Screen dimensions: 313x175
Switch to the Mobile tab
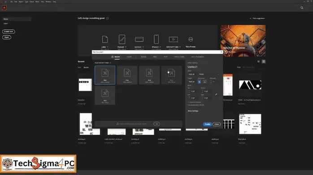(x=143, y=57)
